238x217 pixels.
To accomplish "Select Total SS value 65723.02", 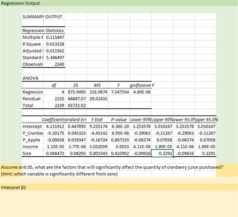I will point(77,105).
